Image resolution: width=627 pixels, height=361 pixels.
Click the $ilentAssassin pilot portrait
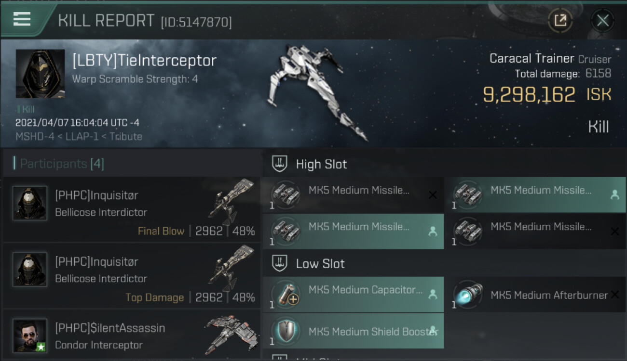click(x=30, y=335)
